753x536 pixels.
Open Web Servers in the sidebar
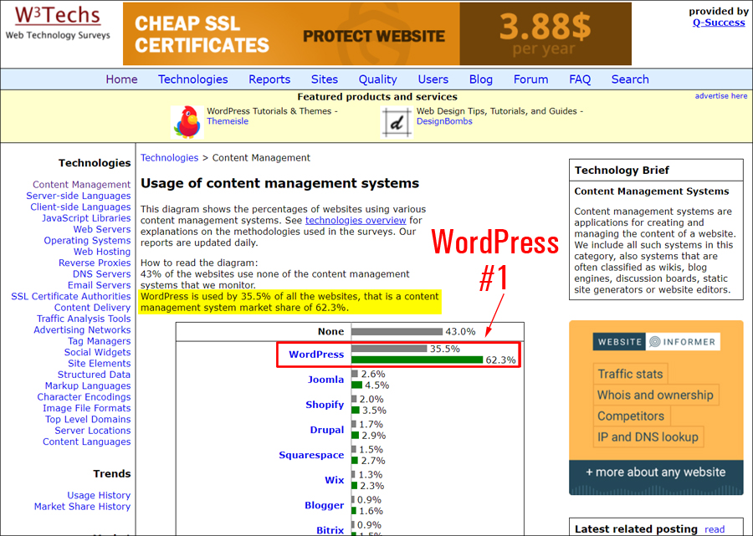click(102, 229)
